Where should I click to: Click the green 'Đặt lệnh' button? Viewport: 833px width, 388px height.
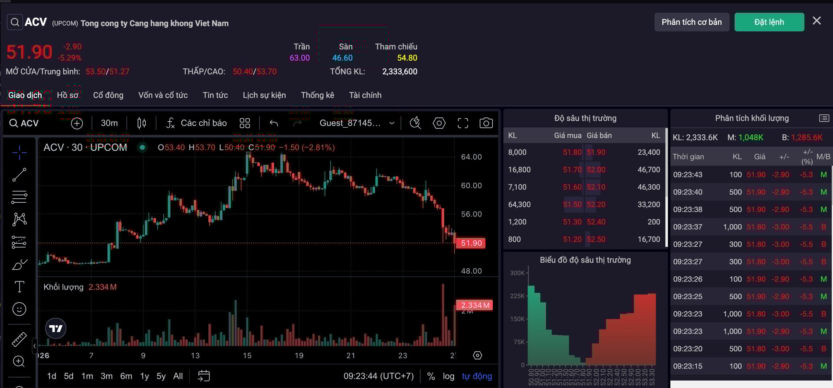tap(769, 22)
